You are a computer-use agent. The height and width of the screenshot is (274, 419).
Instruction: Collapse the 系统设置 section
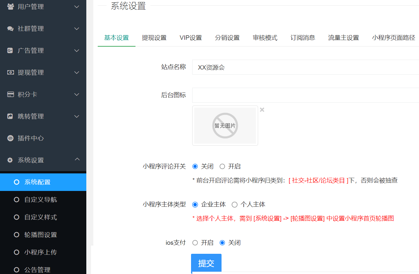click(x=77, y=159)
